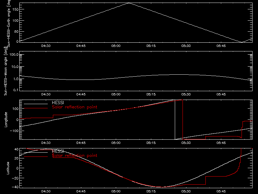The height and width of the screenshot is (194, 258).
Task: Click "05:00" time label under Earth angle plot
Action: (116, 46)
